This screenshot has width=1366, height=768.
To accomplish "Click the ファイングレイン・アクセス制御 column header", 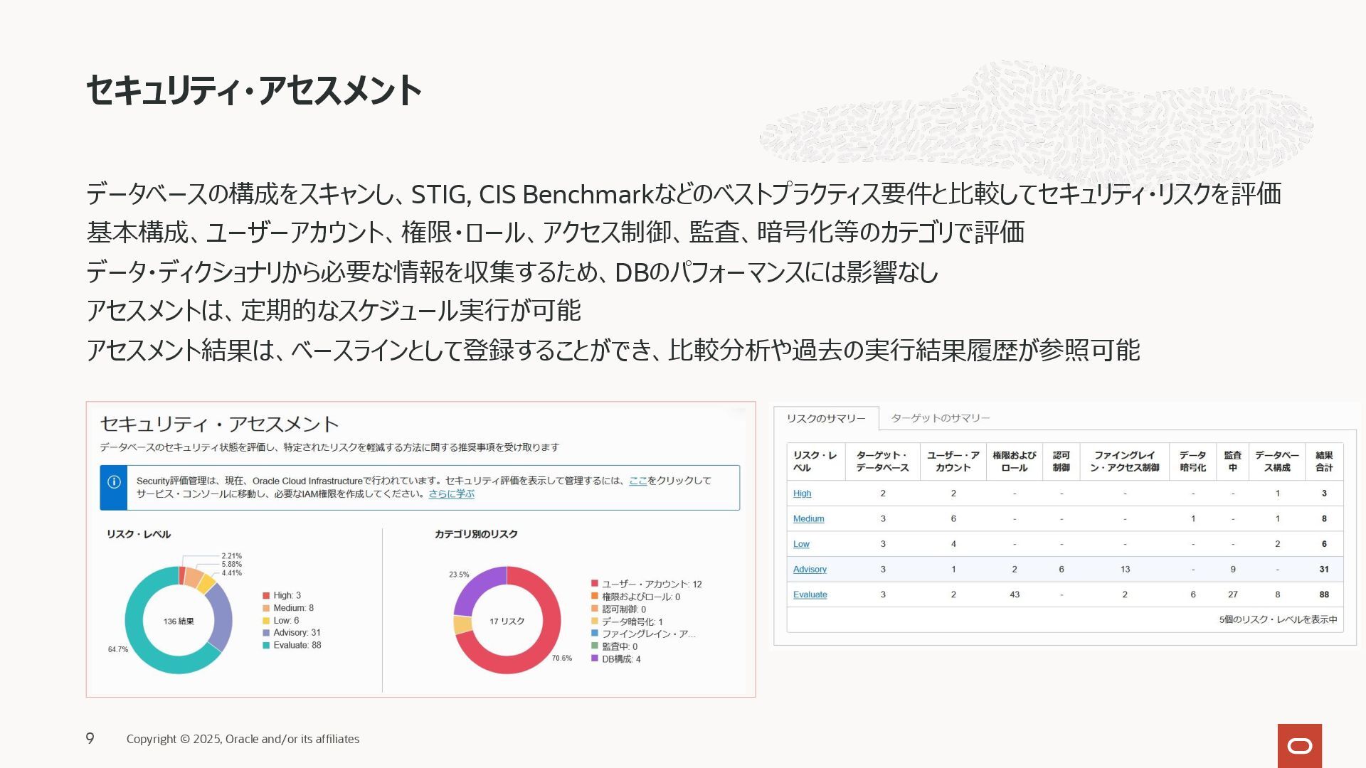I will tap(1124, 462).
